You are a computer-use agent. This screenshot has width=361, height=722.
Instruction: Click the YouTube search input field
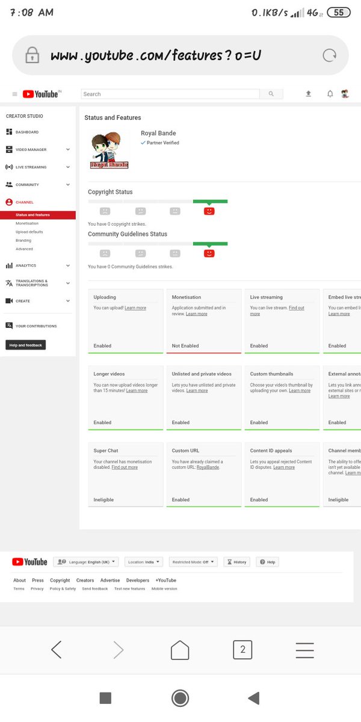click(170, 94)
